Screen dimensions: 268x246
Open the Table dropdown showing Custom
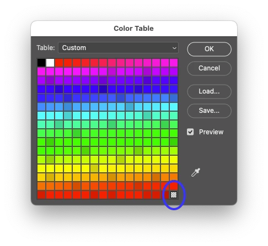118,48
